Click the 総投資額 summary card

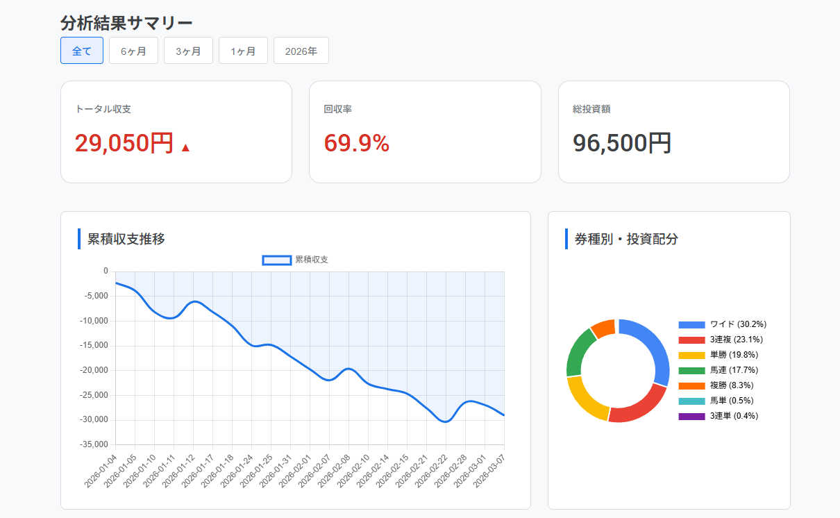click(673, 132)
